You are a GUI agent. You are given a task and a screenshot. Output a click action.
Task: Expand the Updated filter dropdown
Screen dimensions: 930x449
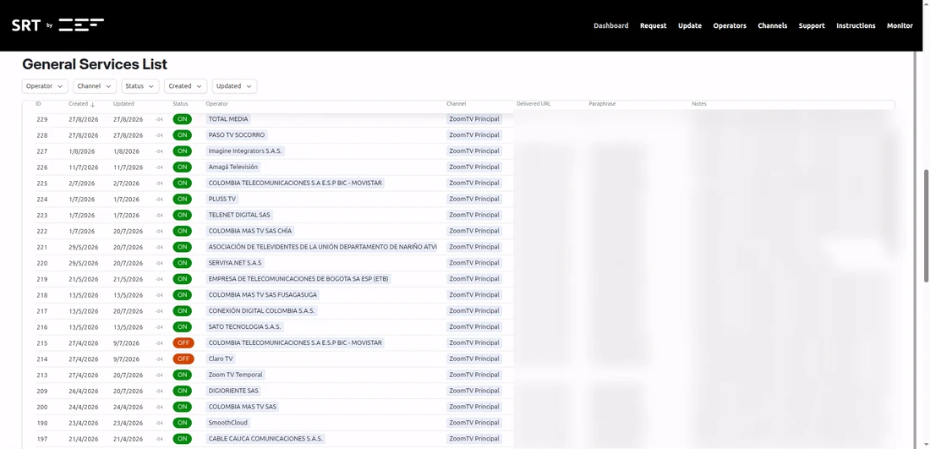tap(234, 86)
